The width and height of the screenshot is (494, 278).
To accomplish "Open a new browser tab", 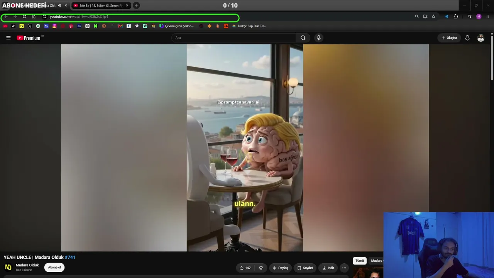I will click(x=136, y=5).
